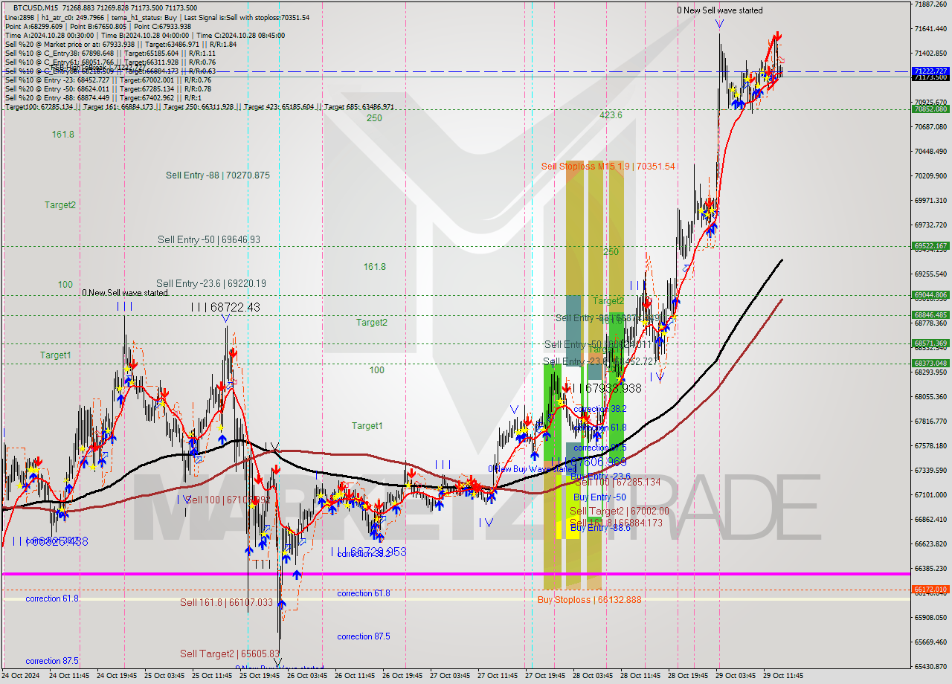Click the '24 Oct 2024' date on time axis
Image resolution: width=952 pixels, height=684 pixels.
point(19,676)
